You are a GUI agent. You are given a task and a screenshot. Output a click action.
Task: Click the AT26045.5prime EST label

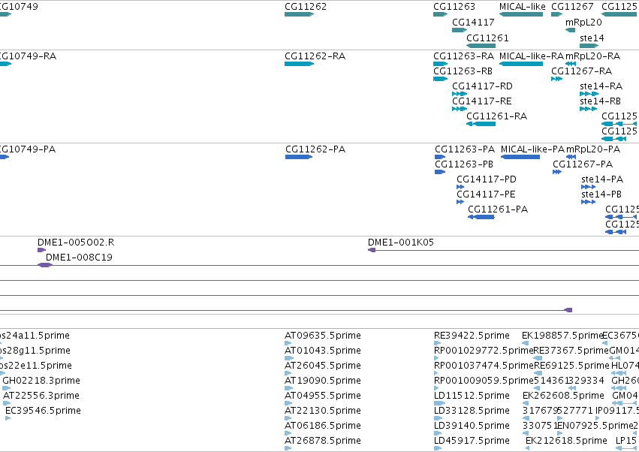[x=322, y=366]
